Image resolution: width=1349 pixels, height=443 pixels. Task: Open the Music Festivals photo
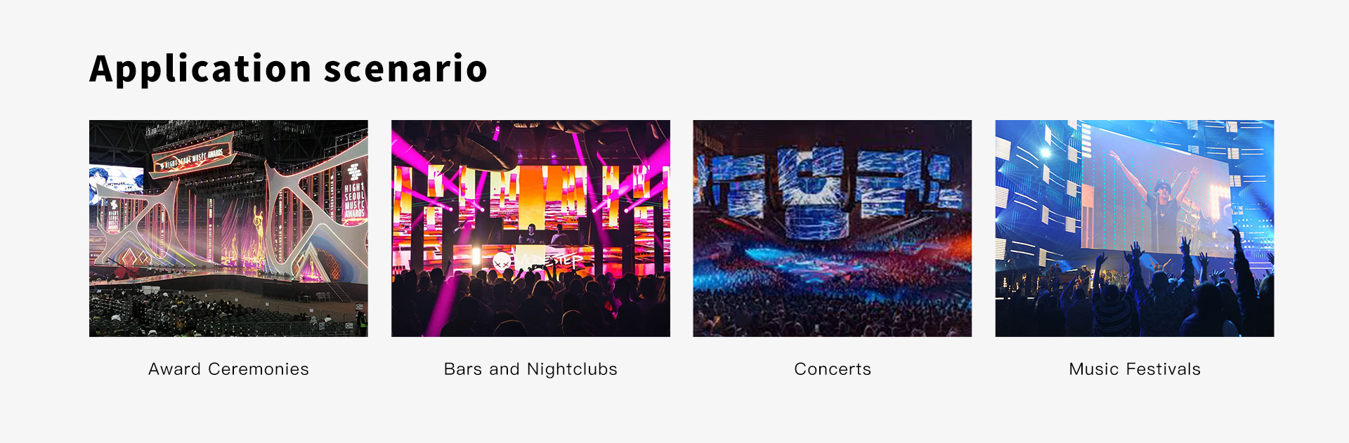pyautogui.click(x=1135, y=228)
